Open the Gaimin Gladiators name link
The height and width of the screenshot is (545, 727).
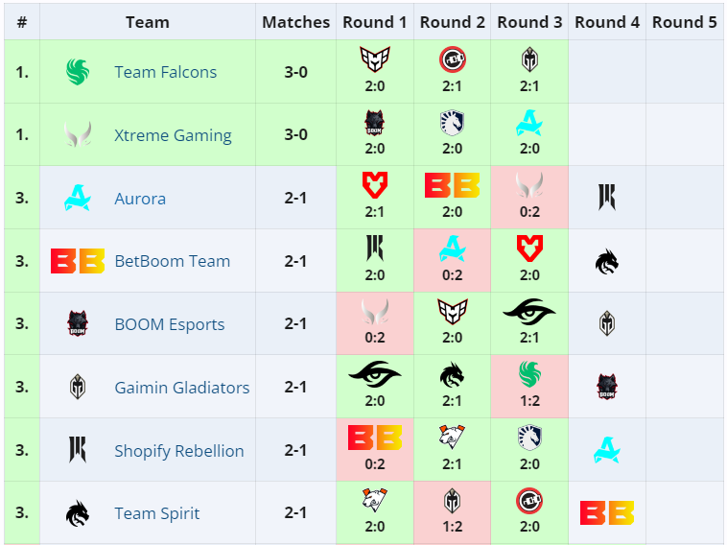click(x=181, y=388)
